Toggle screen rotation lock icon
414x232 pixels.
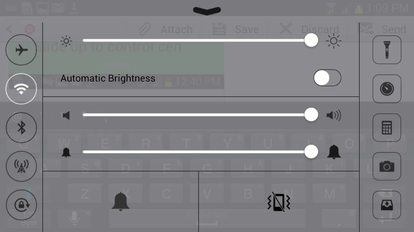click(x=21, y=205)
